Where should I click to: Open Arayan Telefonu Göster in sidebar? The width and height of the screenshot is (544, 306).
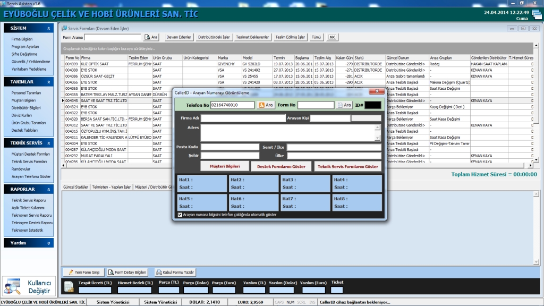tap(31, 176)
